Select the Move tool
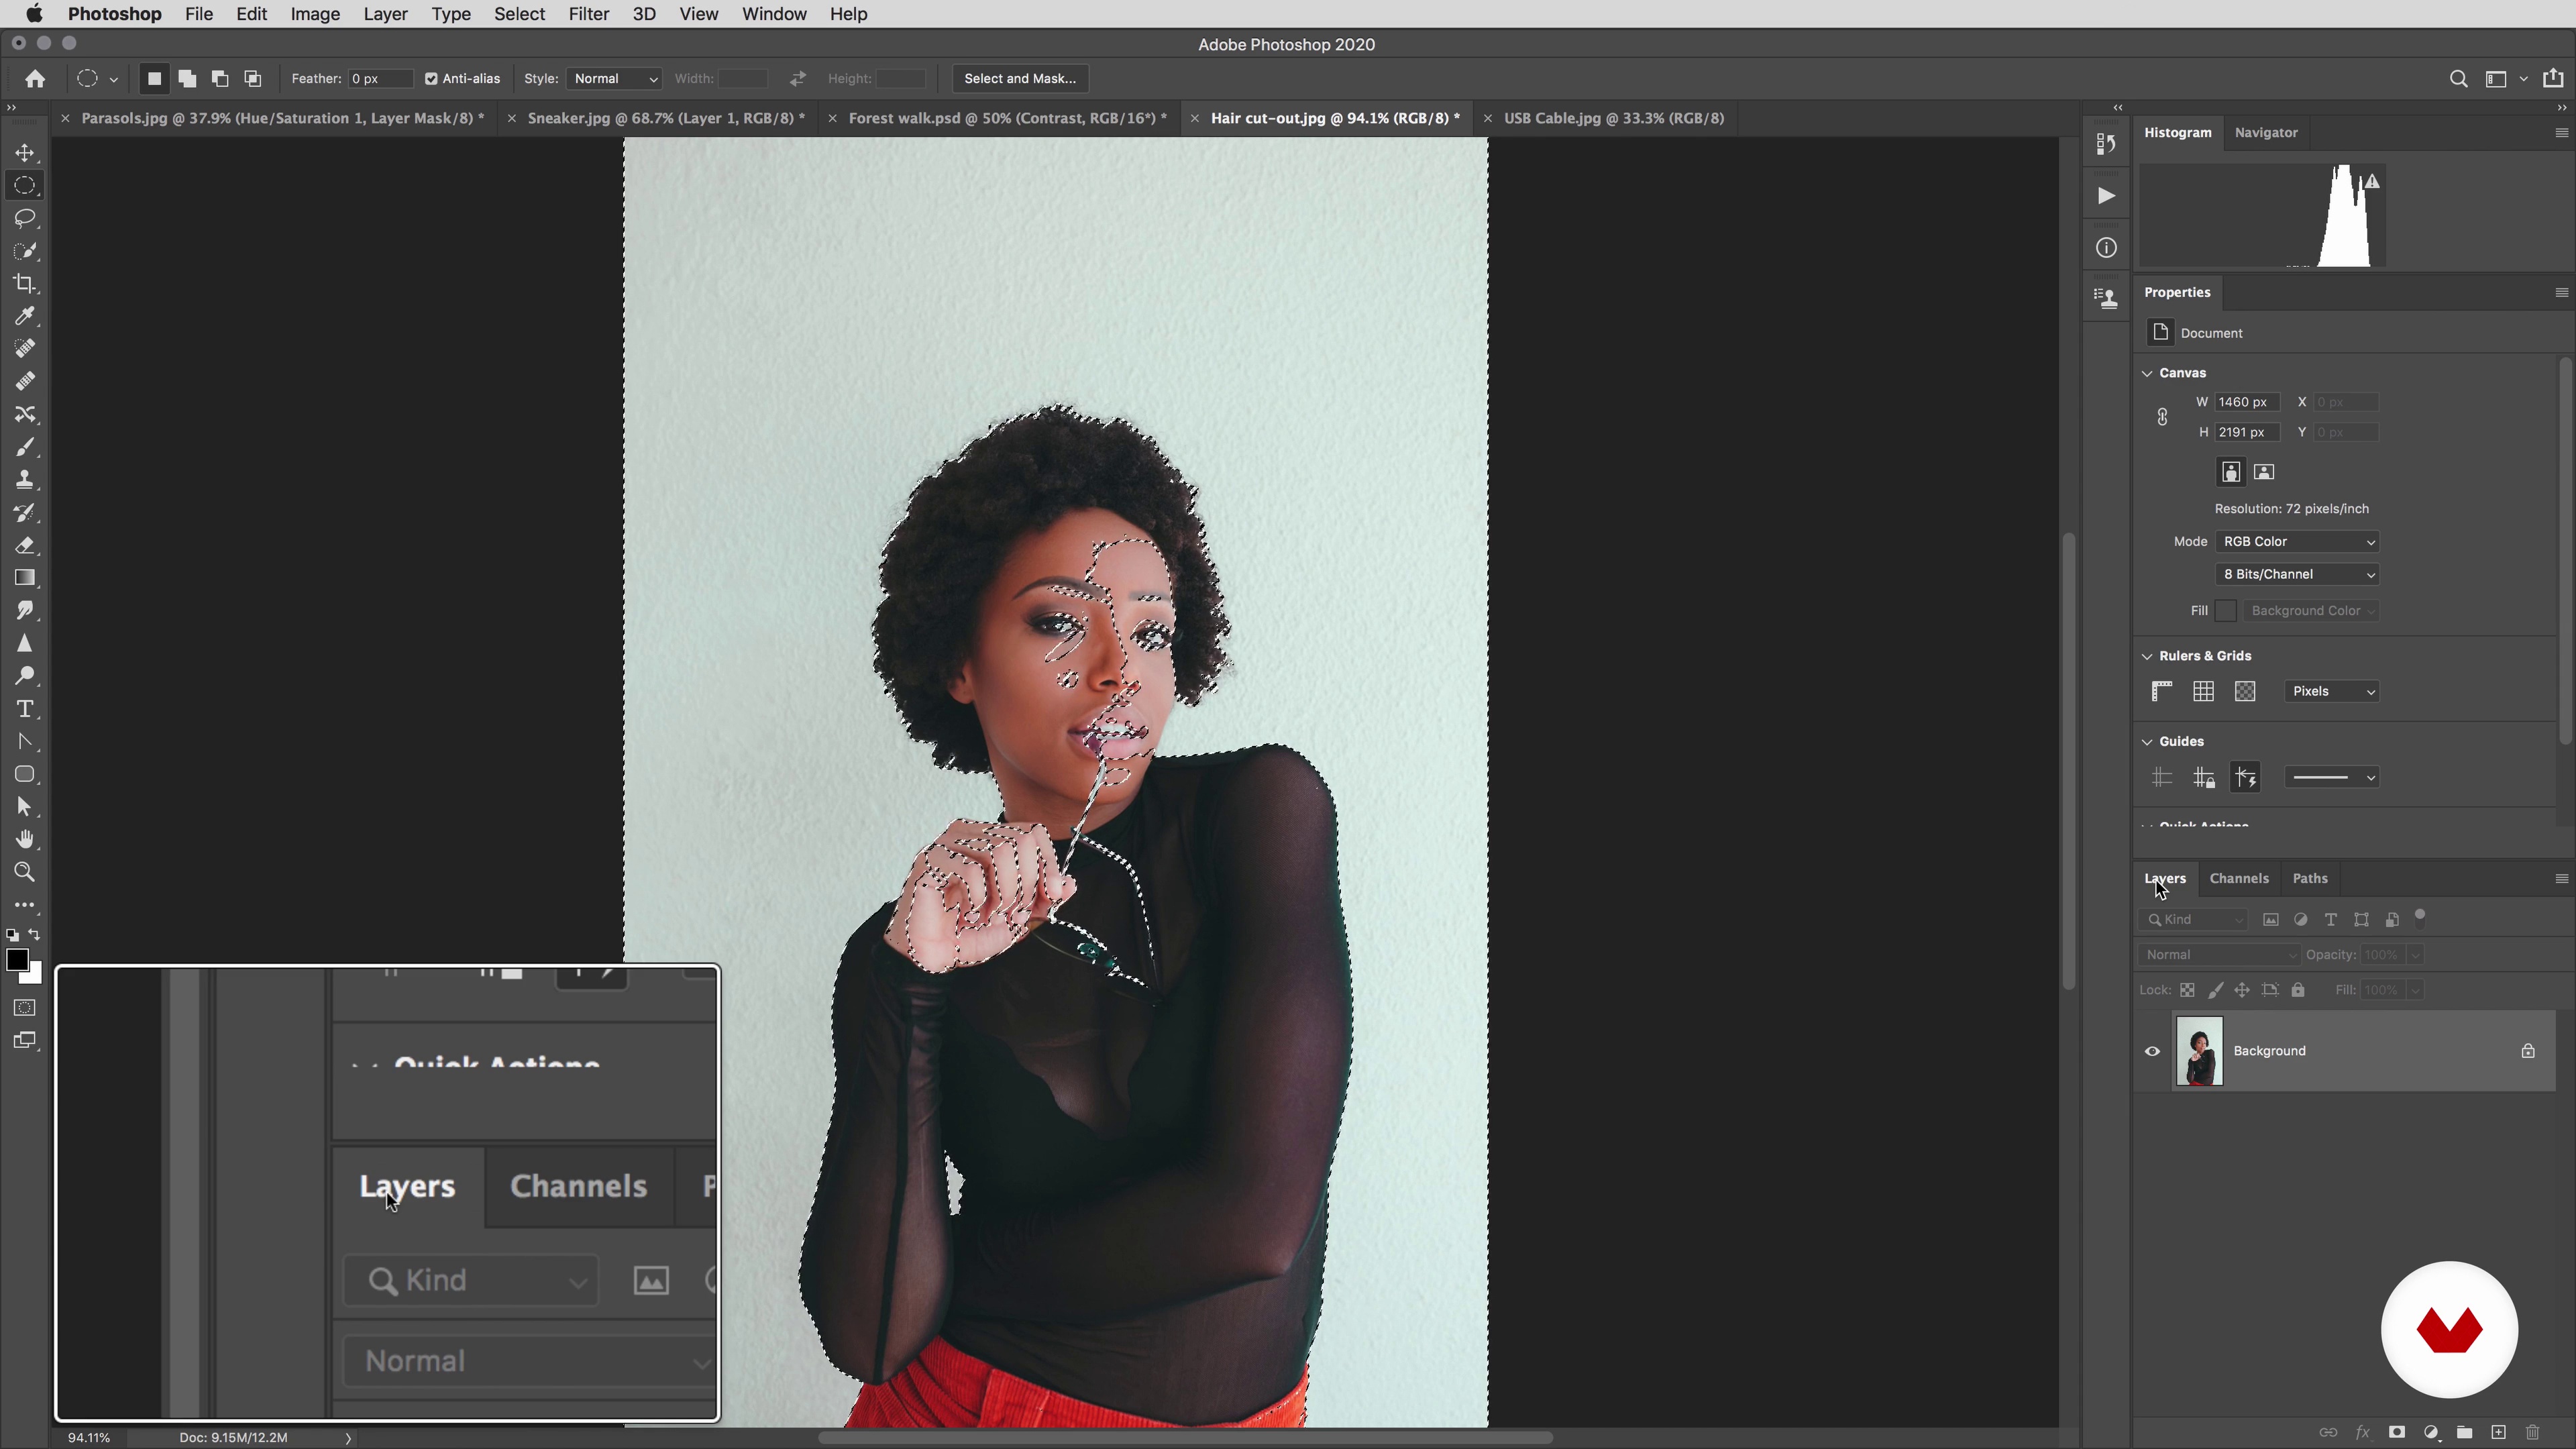Image resolution: width=2576 pixels, height=1449 pixels. click(25, 153)
